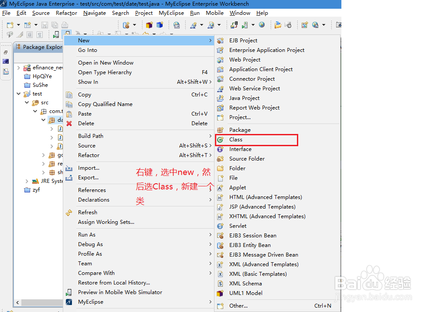This screenshot has width=436, height=312.
Task: Open the File menu
Action: tap(6, 13)
